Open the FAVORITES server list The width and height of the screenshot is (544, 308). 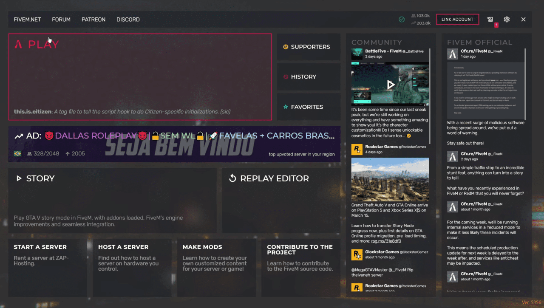[309, 107]
